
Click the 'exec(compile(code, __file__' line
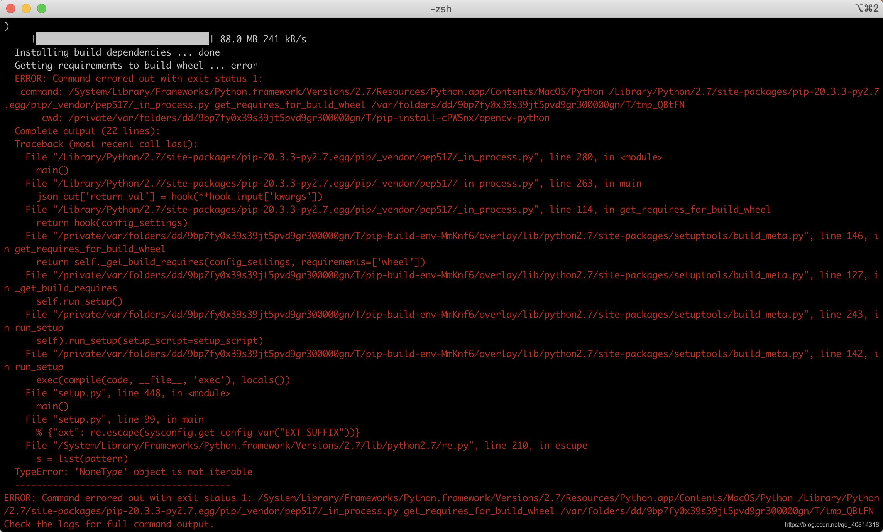point(163,380)
